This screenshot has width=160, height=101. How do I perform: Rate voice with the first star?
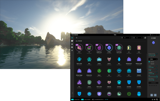coord(149,86)
